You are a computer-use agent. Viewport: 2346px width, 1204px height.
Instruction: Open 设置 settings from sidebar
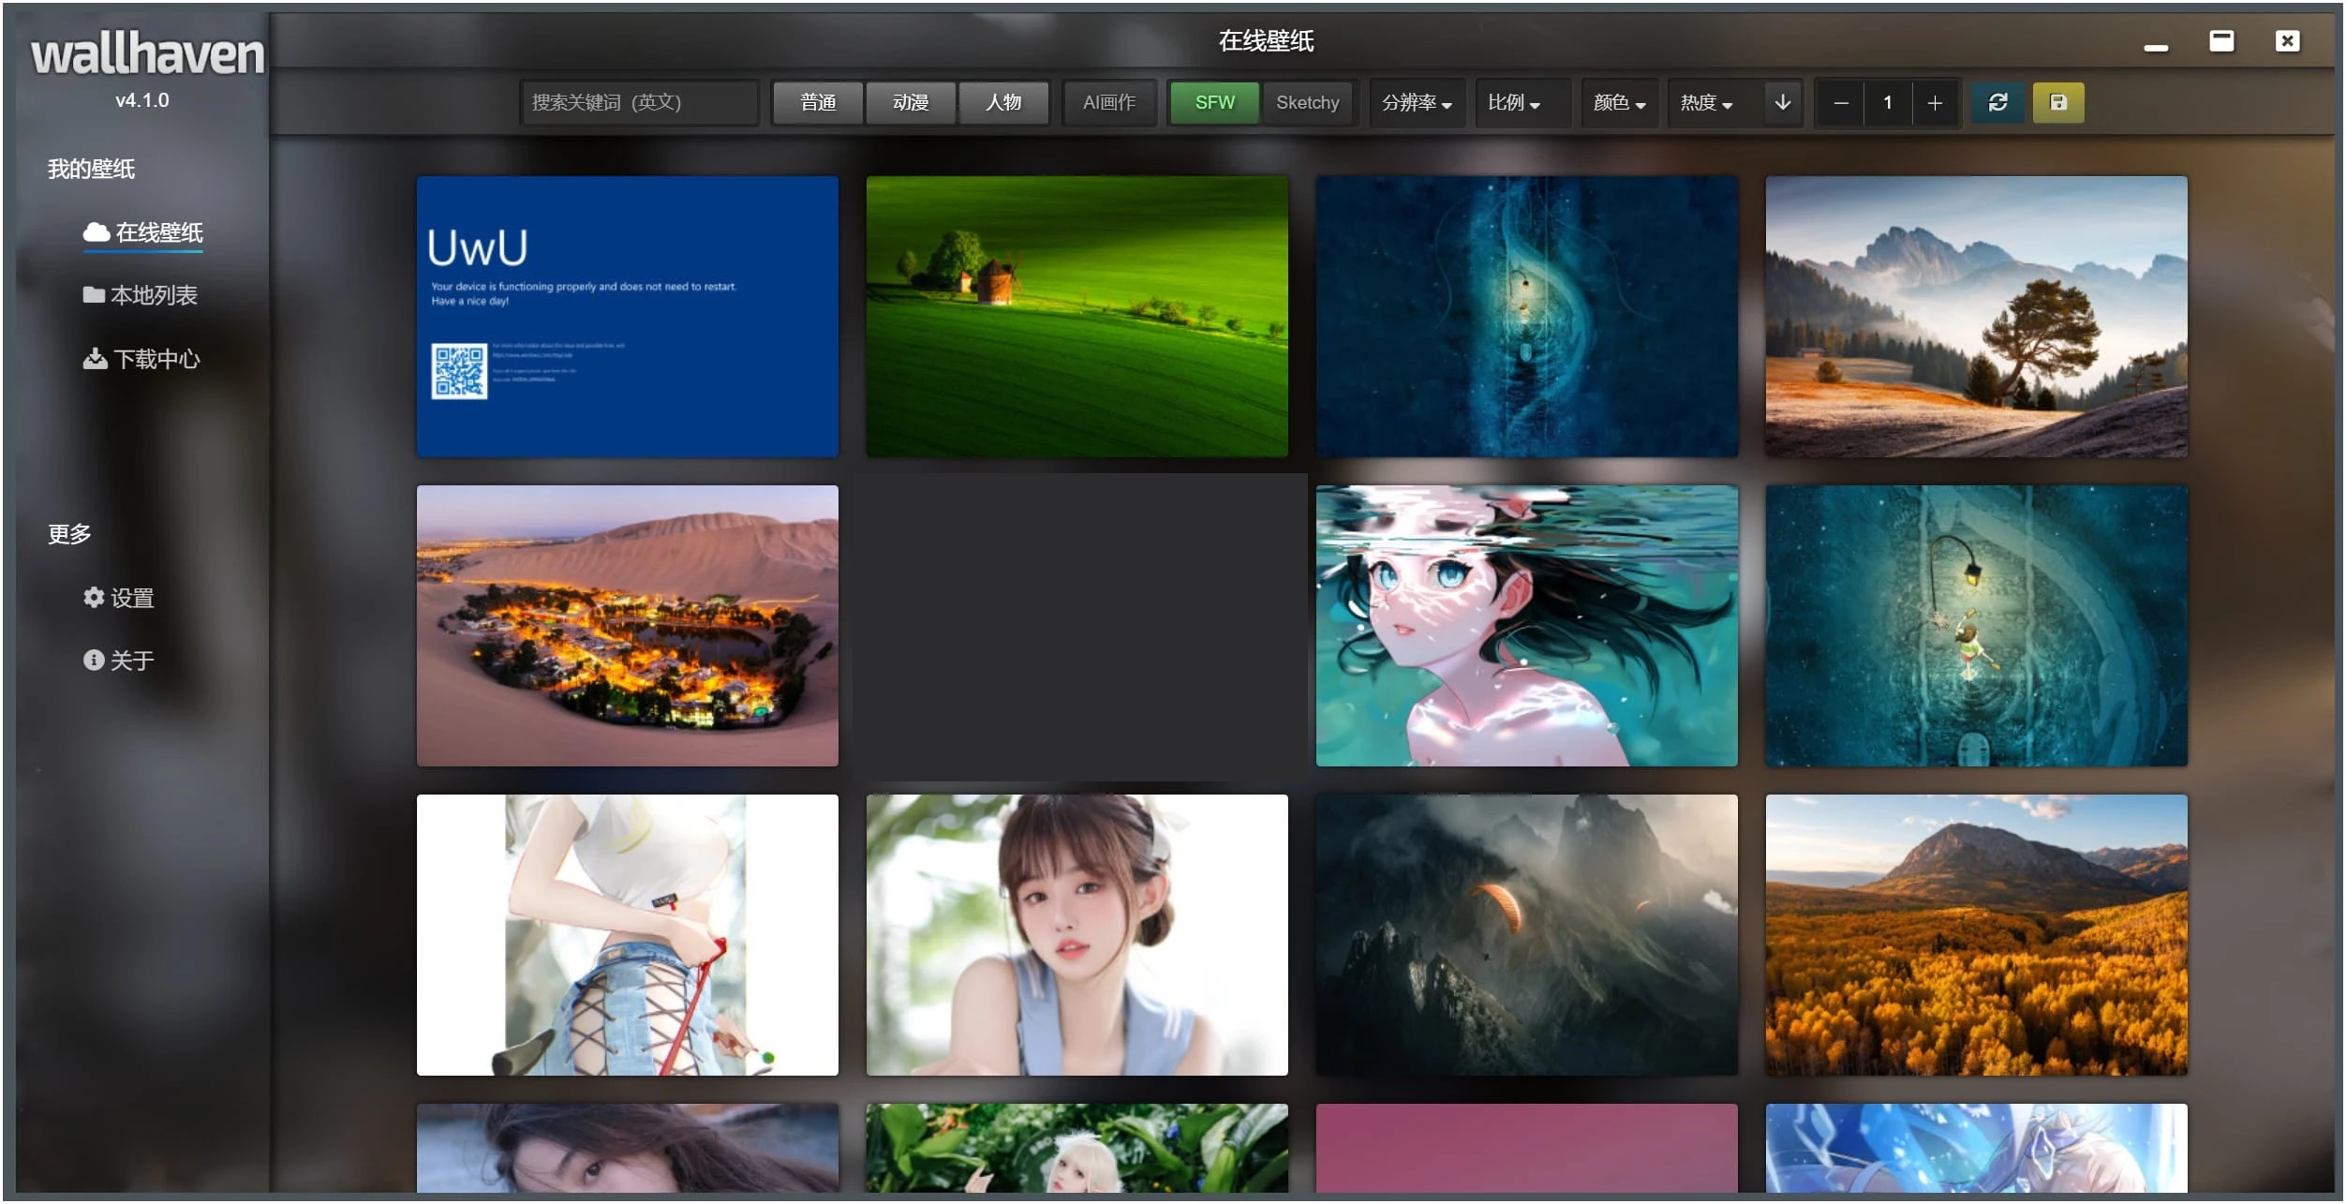[119, 598]
